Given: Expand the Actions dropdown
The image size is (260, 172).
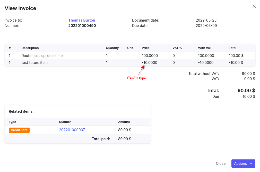Looking at the screenshot, I should click(x=243, y=164).
